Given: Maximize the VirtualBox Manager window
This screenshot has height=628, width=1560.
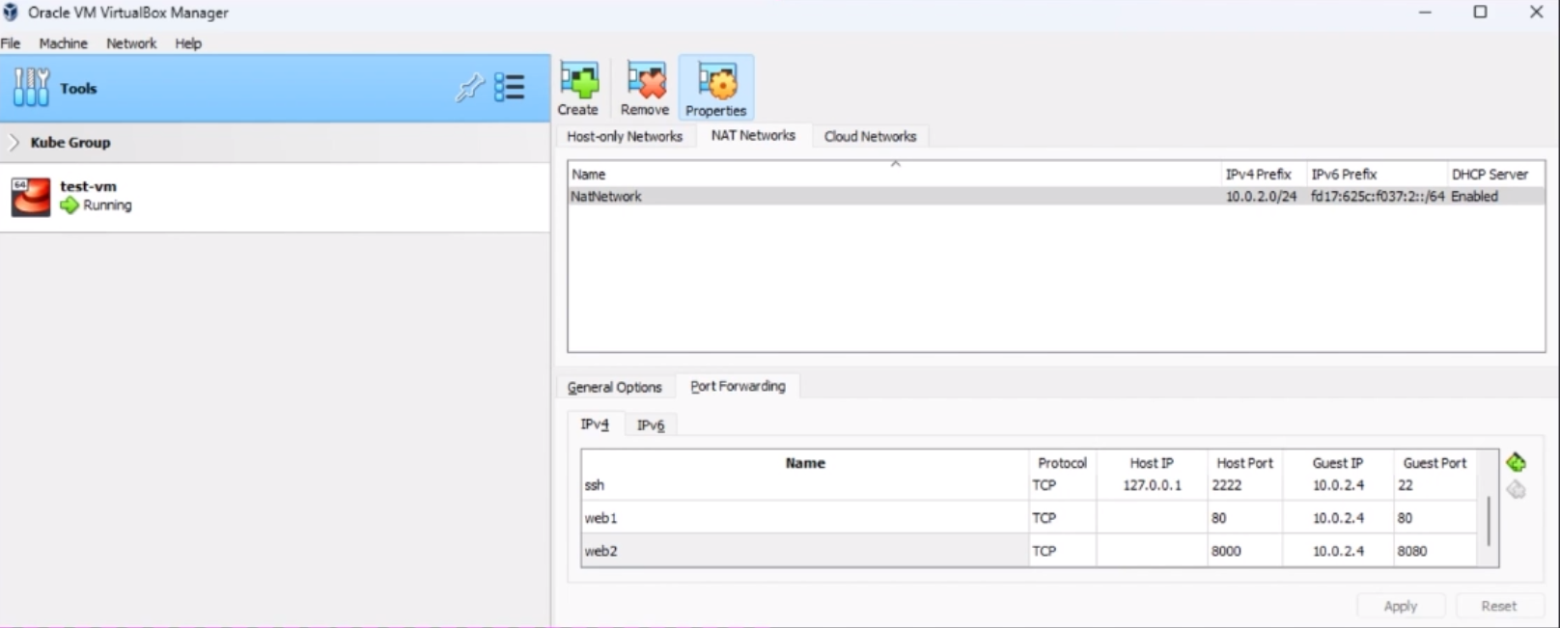Looking at the screenshot, I should pyautogui.click(x=1480, y=13).
